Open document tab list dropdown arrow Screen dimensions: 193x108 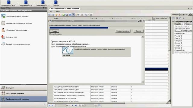tap(189, 8)
